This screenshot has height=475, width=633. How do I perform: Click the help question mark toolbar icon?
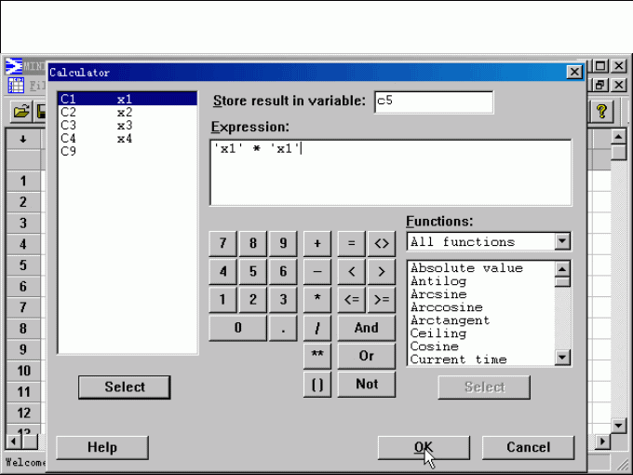[600, 111]
